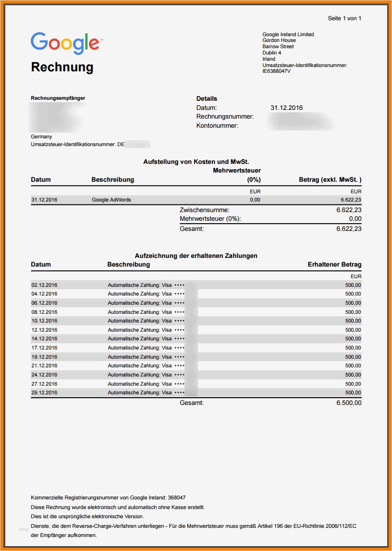Expand the Aufstellung von Kosten und MwSt. section
Image resolution: width=392 pixels, height=551 pixels.
(x=196, y=162)
